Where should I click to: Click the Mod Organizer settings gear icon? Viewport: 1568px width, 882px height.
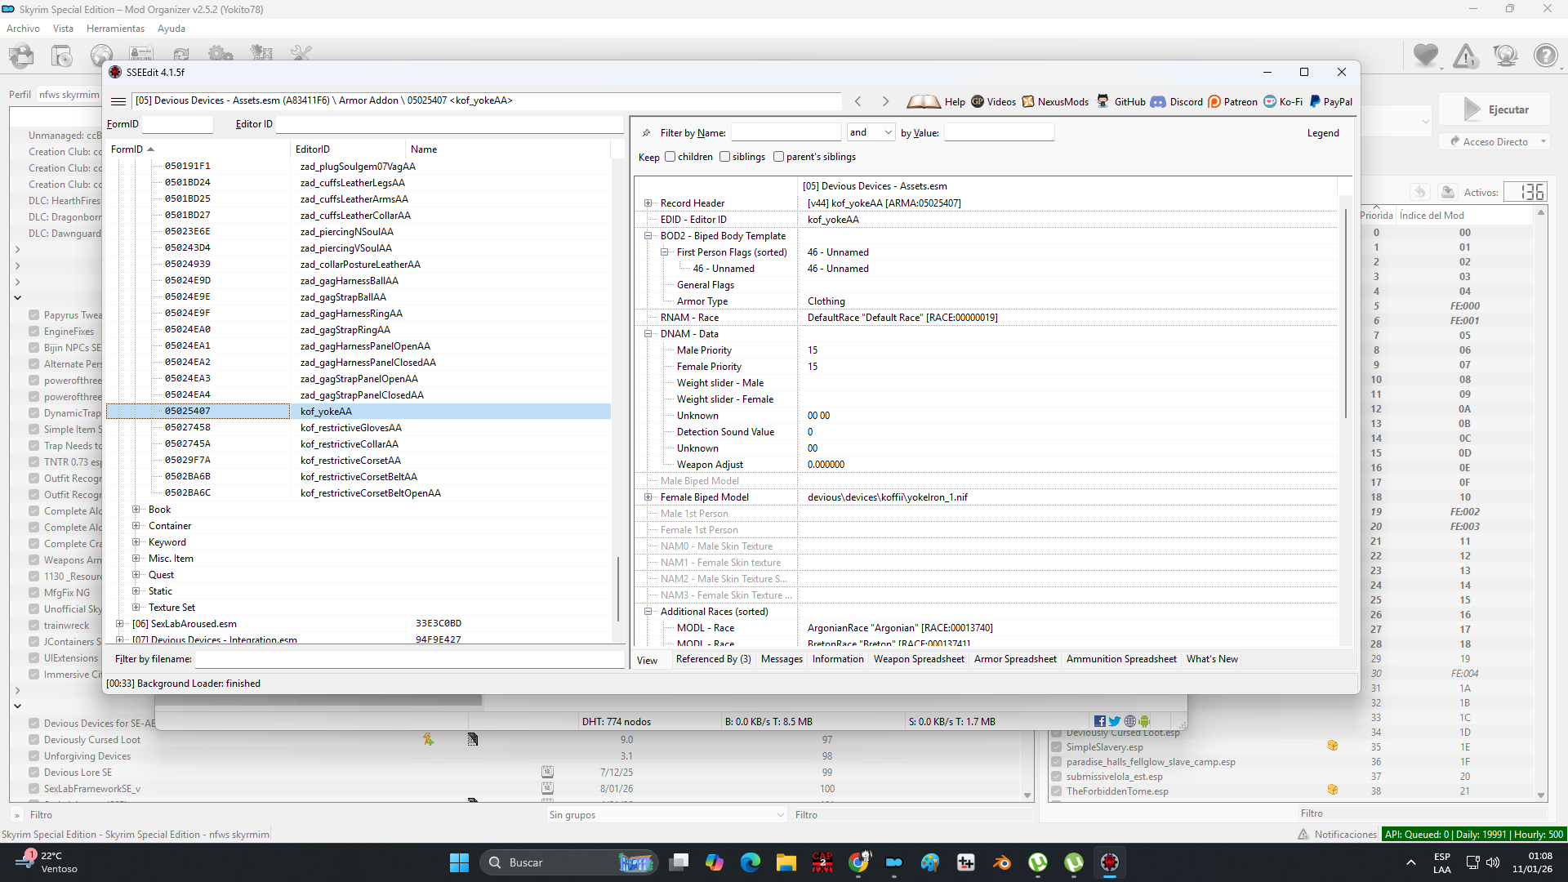pos(220,54)
